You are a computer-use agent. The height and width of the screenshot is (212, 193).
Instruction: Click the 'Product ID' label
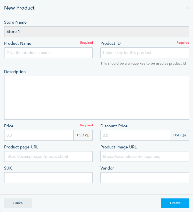point(110,43)
